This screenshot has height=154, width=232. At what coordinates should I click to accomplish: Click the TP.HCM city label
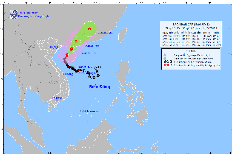pyautogui.click(x=57, y=98)
